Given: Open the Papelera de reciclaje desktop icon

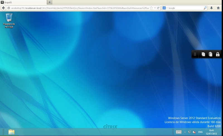Looking at the screenshot, I should (x=9, y=21).
